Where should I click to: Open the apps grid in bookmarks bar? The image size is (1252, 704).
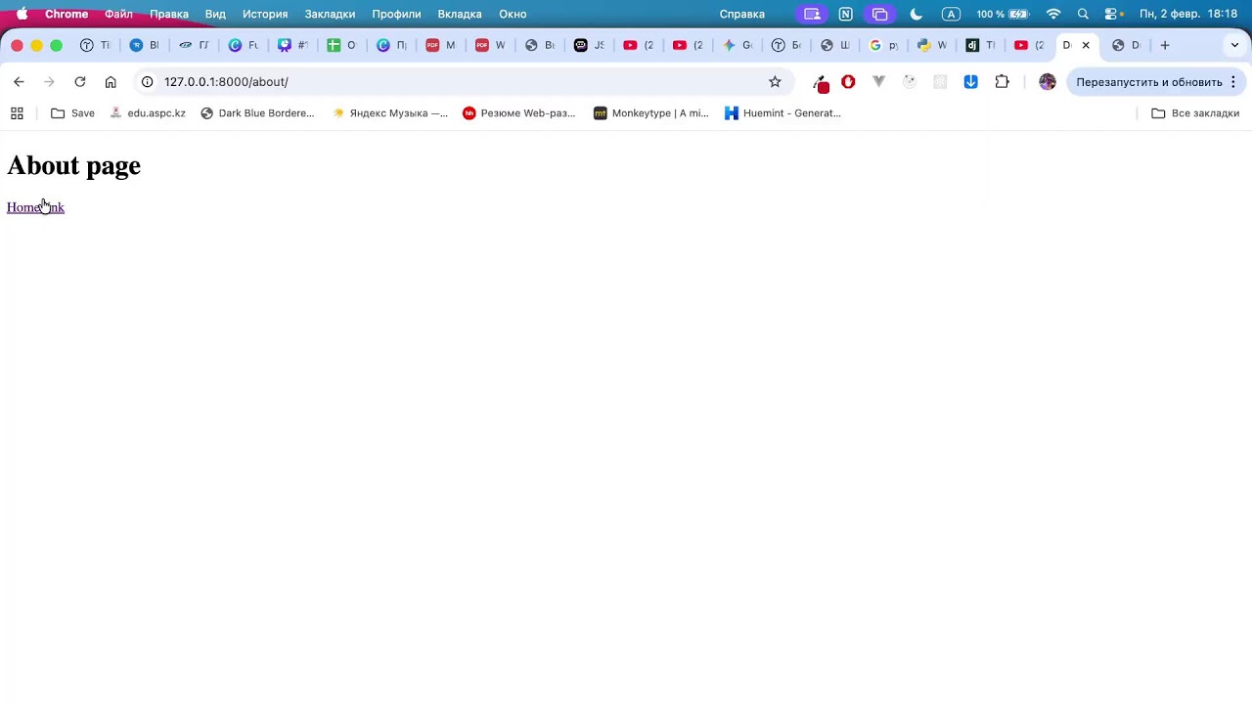click(17, 113)
